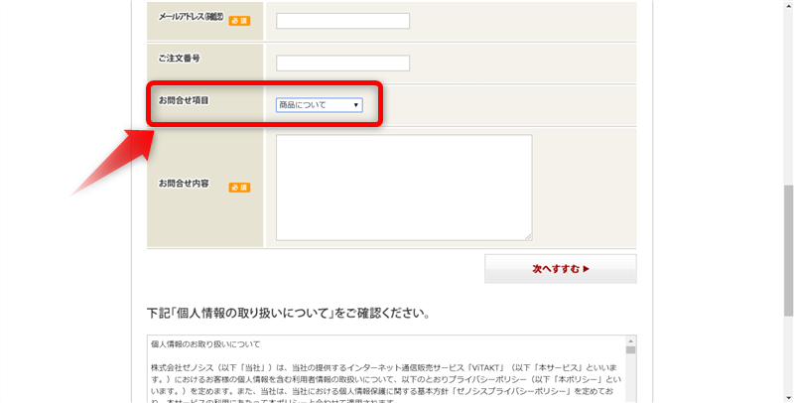Click the page scrollbar down arrow
Image resolution: width=794 pixels, height=403 pixels.
point(788,398)
